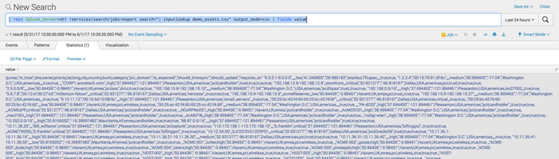Open the Preview dropdown
This screenshot has width=559, height=159.
[76, 59]
